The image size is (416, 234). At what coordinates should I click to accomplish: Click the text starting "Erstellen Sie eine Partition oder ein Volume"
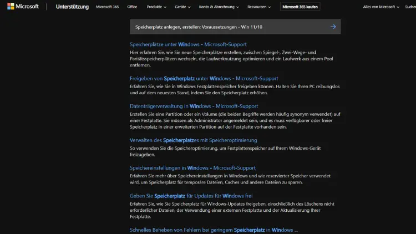pos(235,120)
